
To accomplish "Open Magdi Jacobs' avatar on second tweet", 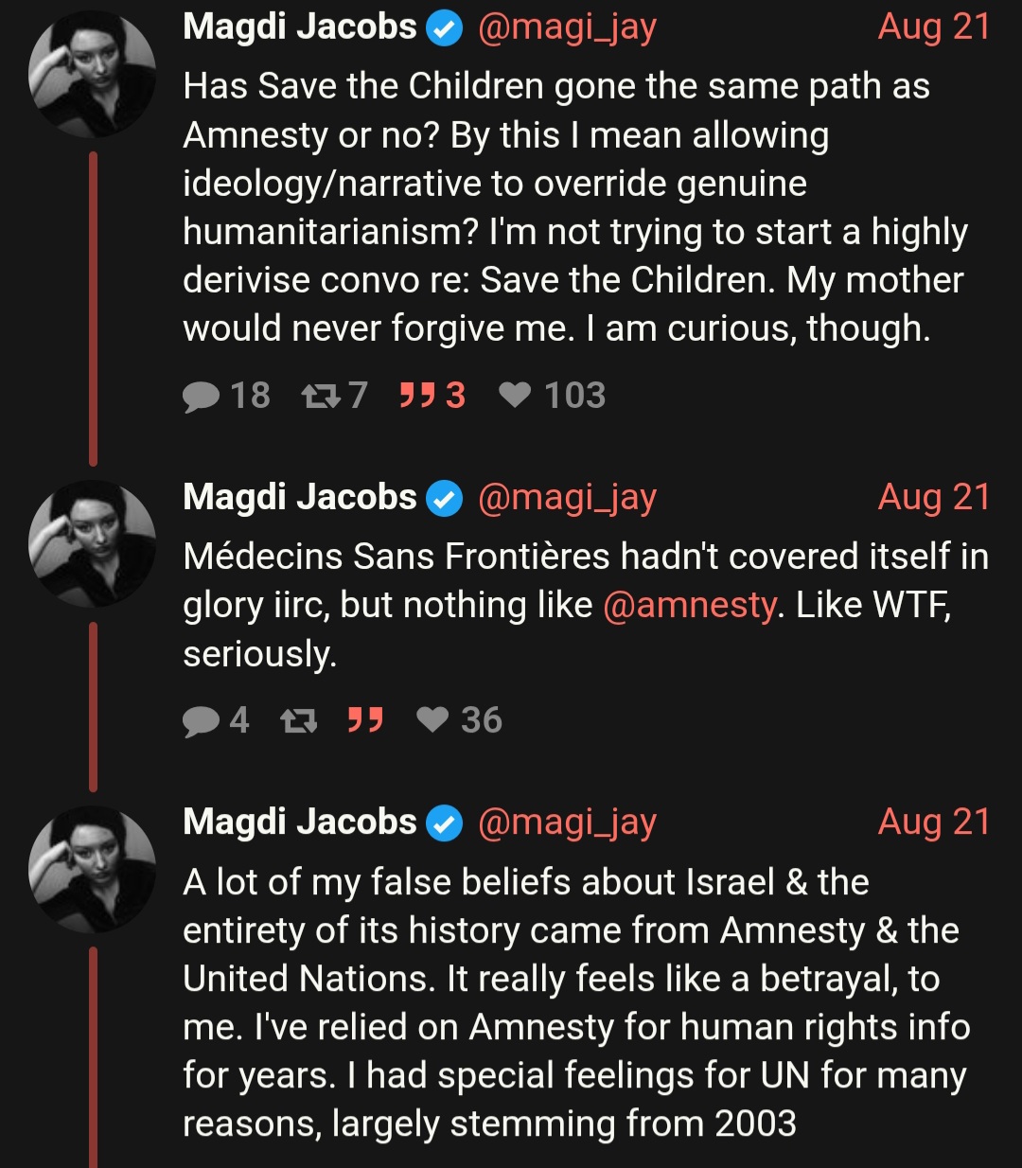I will click(92, 543).
